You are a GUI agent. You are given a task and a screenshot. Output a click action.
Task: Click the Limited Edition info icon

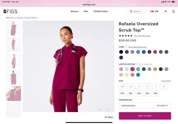click(137, 64)
